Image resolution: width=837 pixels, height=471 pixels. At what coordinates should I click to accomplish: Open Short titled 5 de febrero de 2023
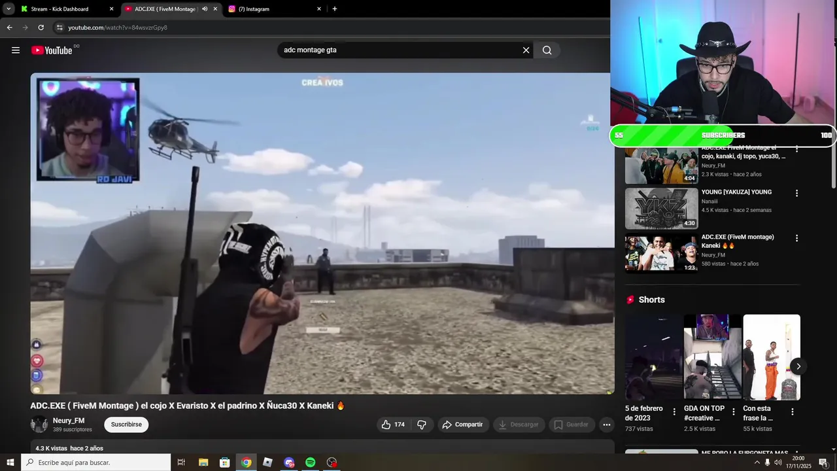[653, 357]
